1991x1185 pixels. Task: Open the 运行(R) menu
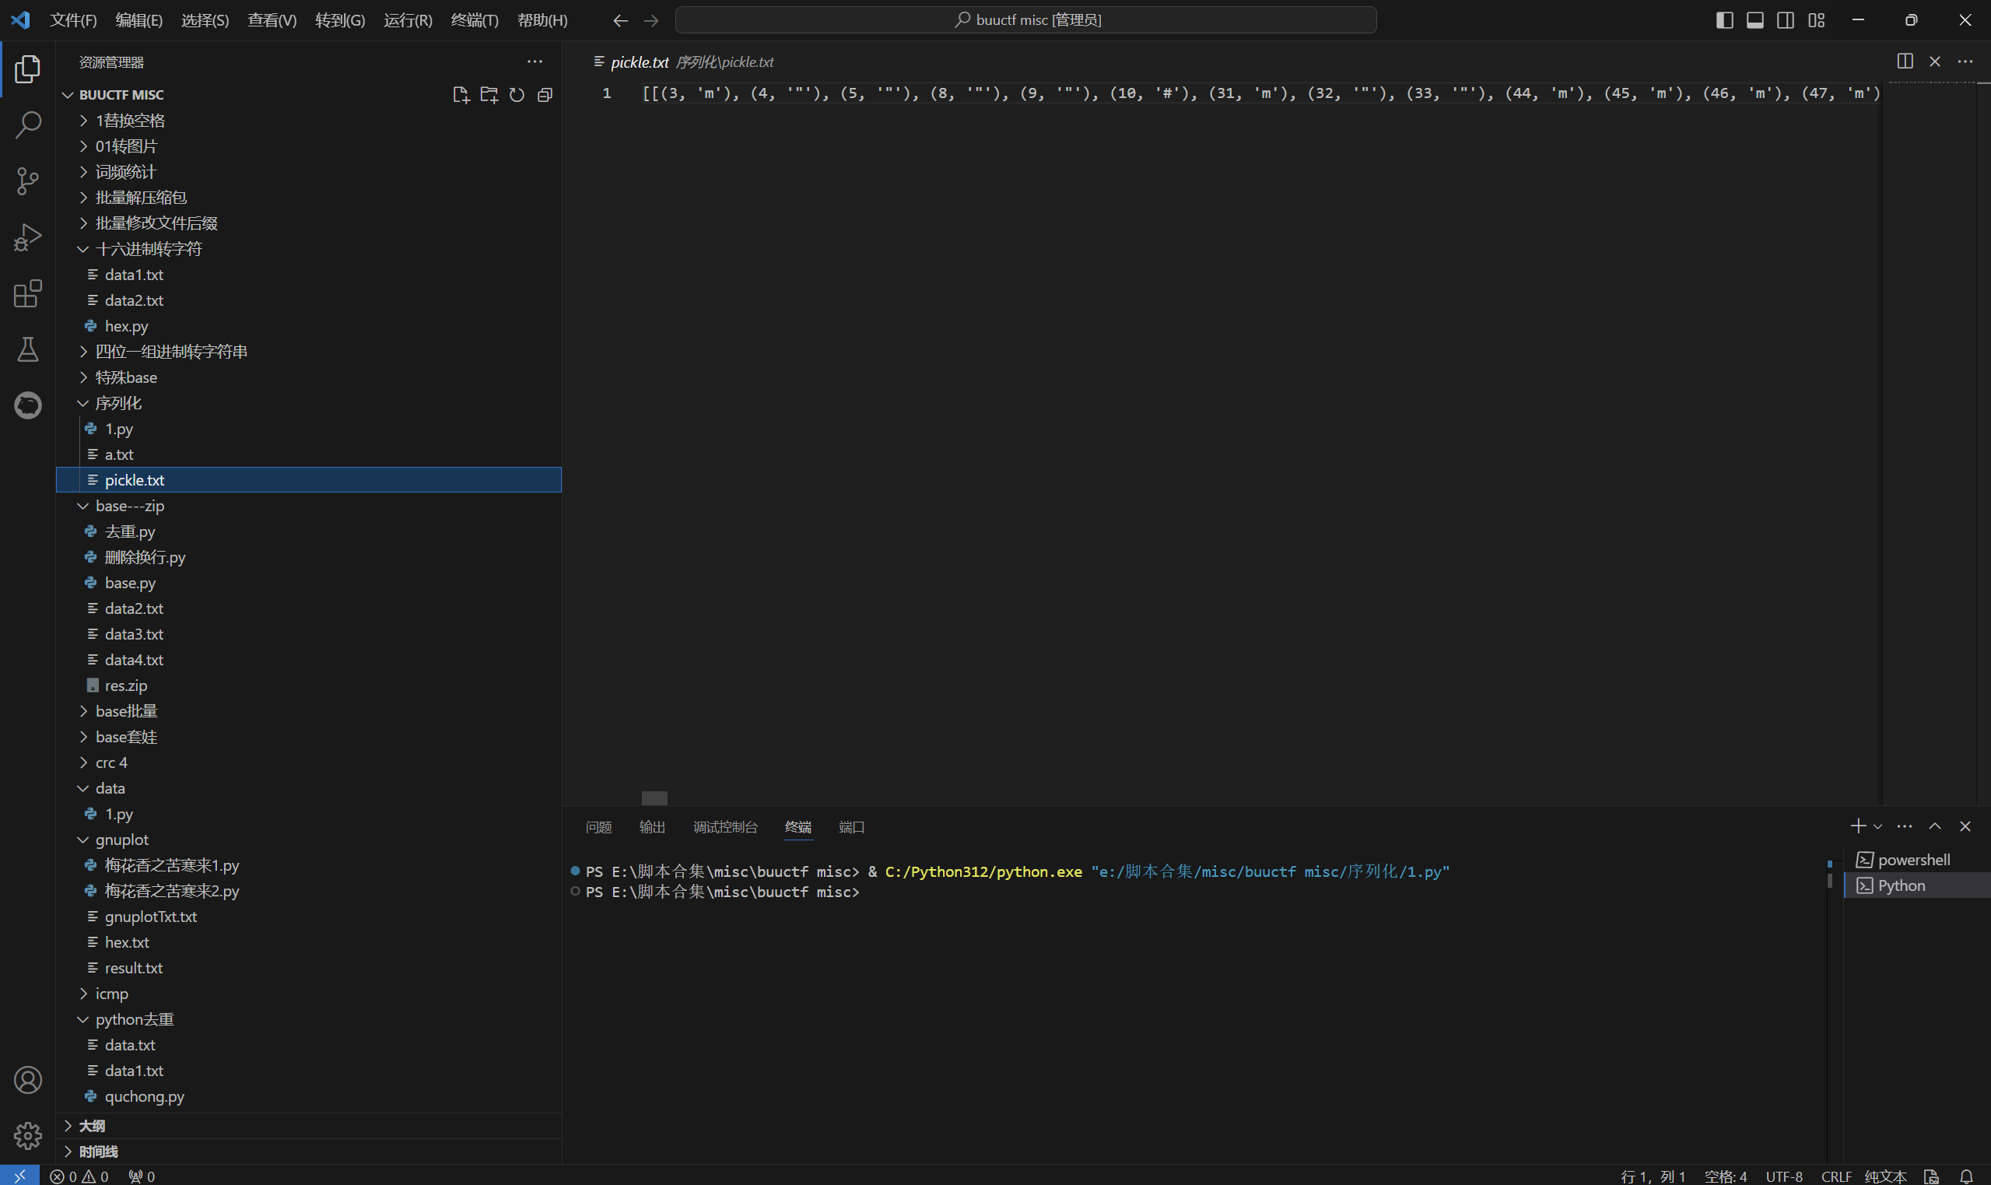pos(408,20)
